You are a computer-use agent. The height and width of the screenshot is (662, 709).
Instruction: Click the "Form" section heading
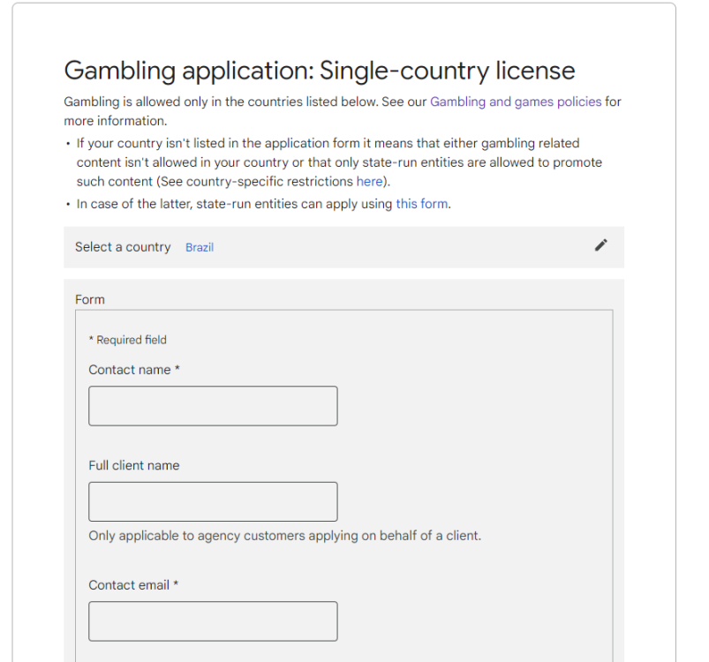[x=90, y=299]
